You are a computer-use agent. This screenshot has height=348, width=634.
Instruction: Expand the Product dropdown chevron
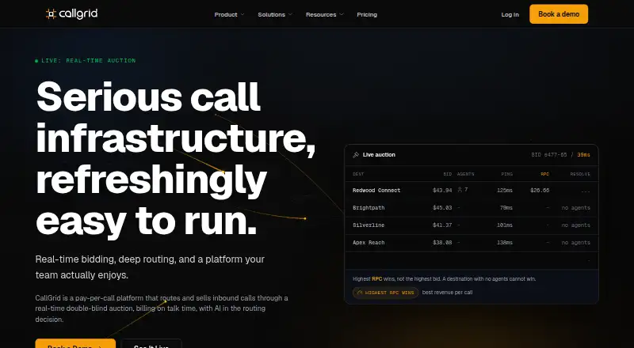(243, 14)
